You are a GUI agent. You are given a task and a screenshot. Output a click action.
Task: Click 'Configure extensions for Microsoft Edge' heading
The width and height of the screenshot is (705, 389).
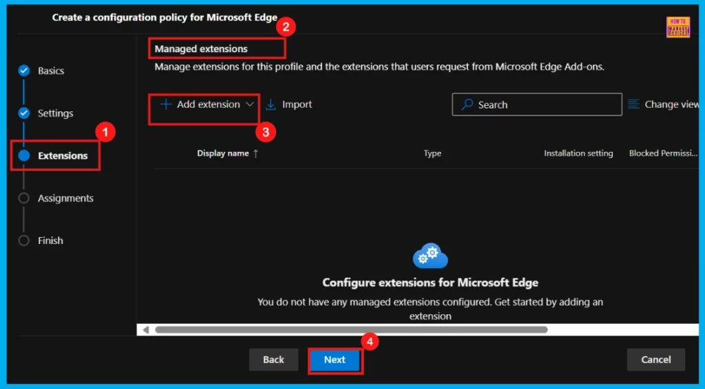pyautogui.click(x=430, y=282)
